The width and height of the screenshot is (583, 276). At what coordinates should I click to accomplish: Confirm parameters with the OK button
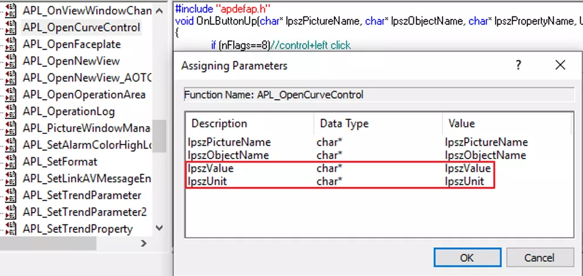[x=467, y=257]
